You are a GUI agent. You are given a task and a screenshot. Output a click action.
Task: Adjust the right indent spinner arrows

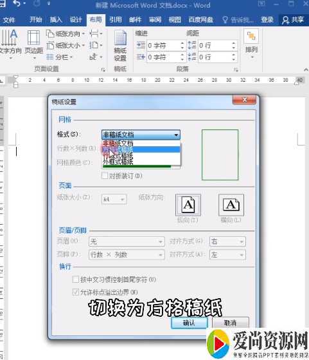[182, 57]
